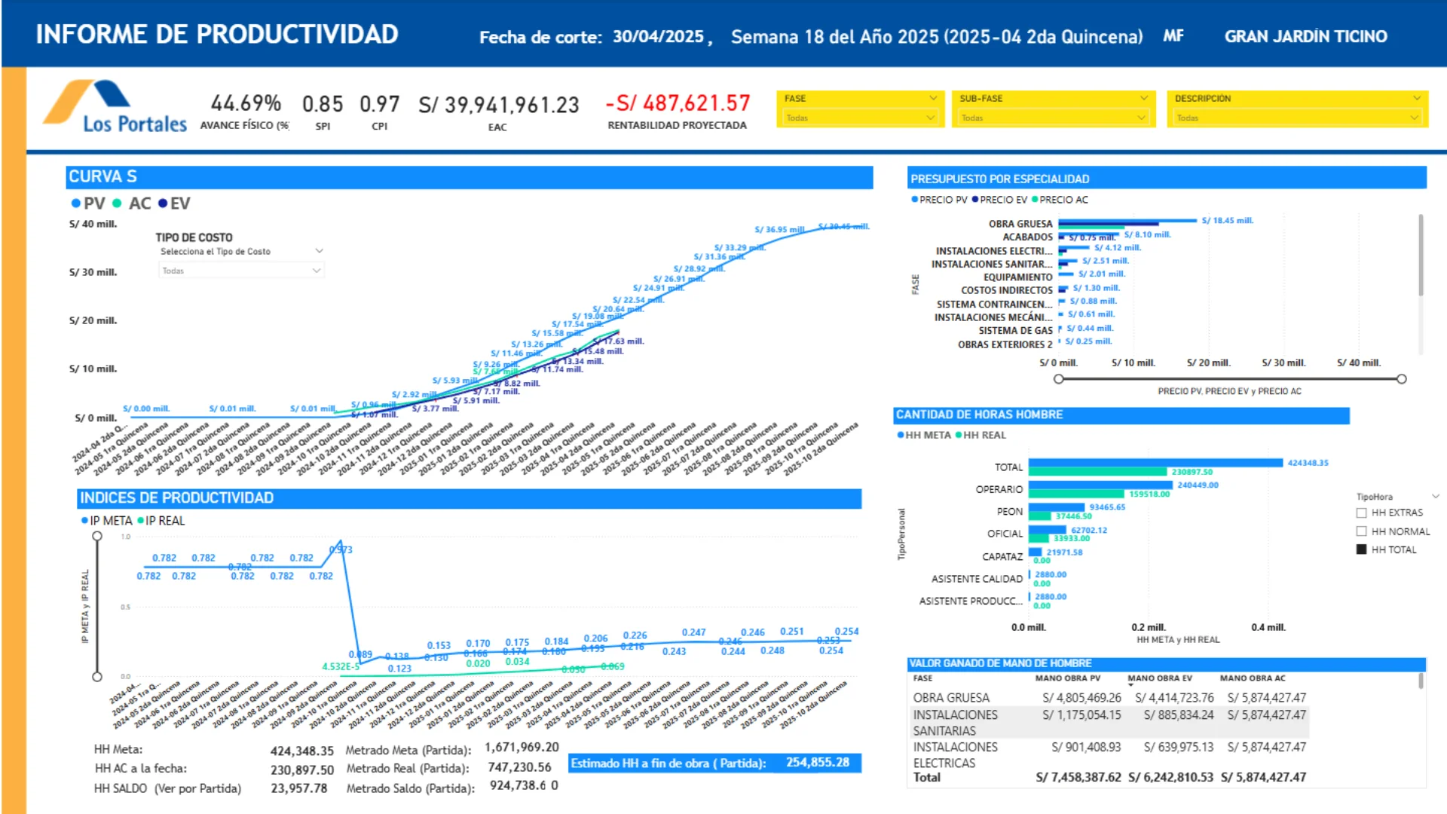Click the FASE column header in table
Screen dimensions: 1447x814
click(x=922, y=678)
